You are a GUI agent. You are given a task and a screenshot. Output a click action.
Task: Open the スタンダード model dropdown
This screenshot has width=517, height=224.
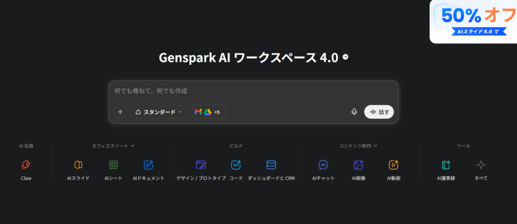click(x=159, y=112)
